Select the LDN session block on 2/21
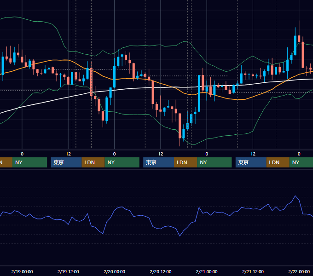This screenshot has height=276, width=313. tap(278, 162)
